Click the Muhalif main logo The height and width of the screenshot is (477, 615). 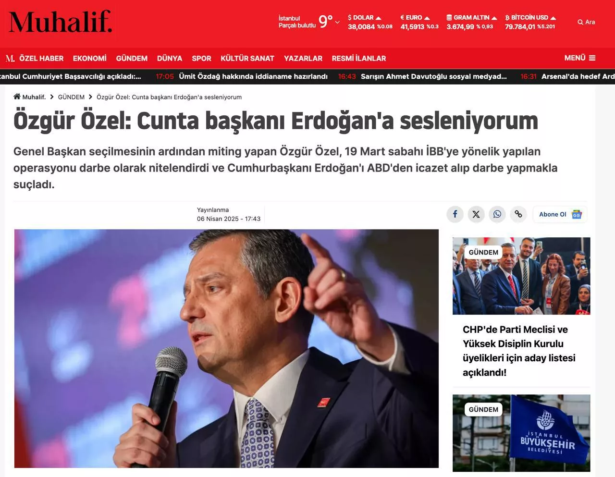[x=61, y=22]
